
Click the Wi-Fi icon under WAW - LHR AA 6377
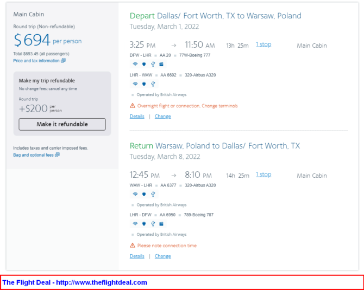135,194
